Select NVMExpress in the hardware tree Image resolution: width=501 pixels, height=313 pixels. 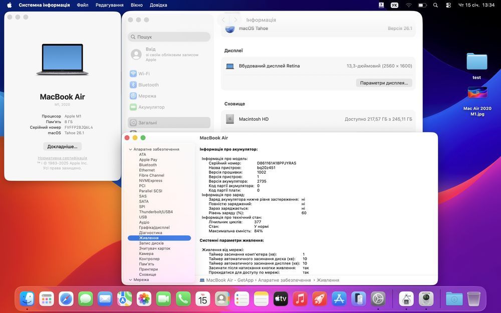[x=150, y=180]
